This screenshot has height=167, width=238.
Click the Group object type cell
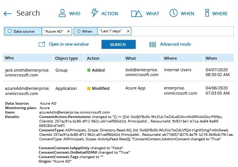point(61,70)
